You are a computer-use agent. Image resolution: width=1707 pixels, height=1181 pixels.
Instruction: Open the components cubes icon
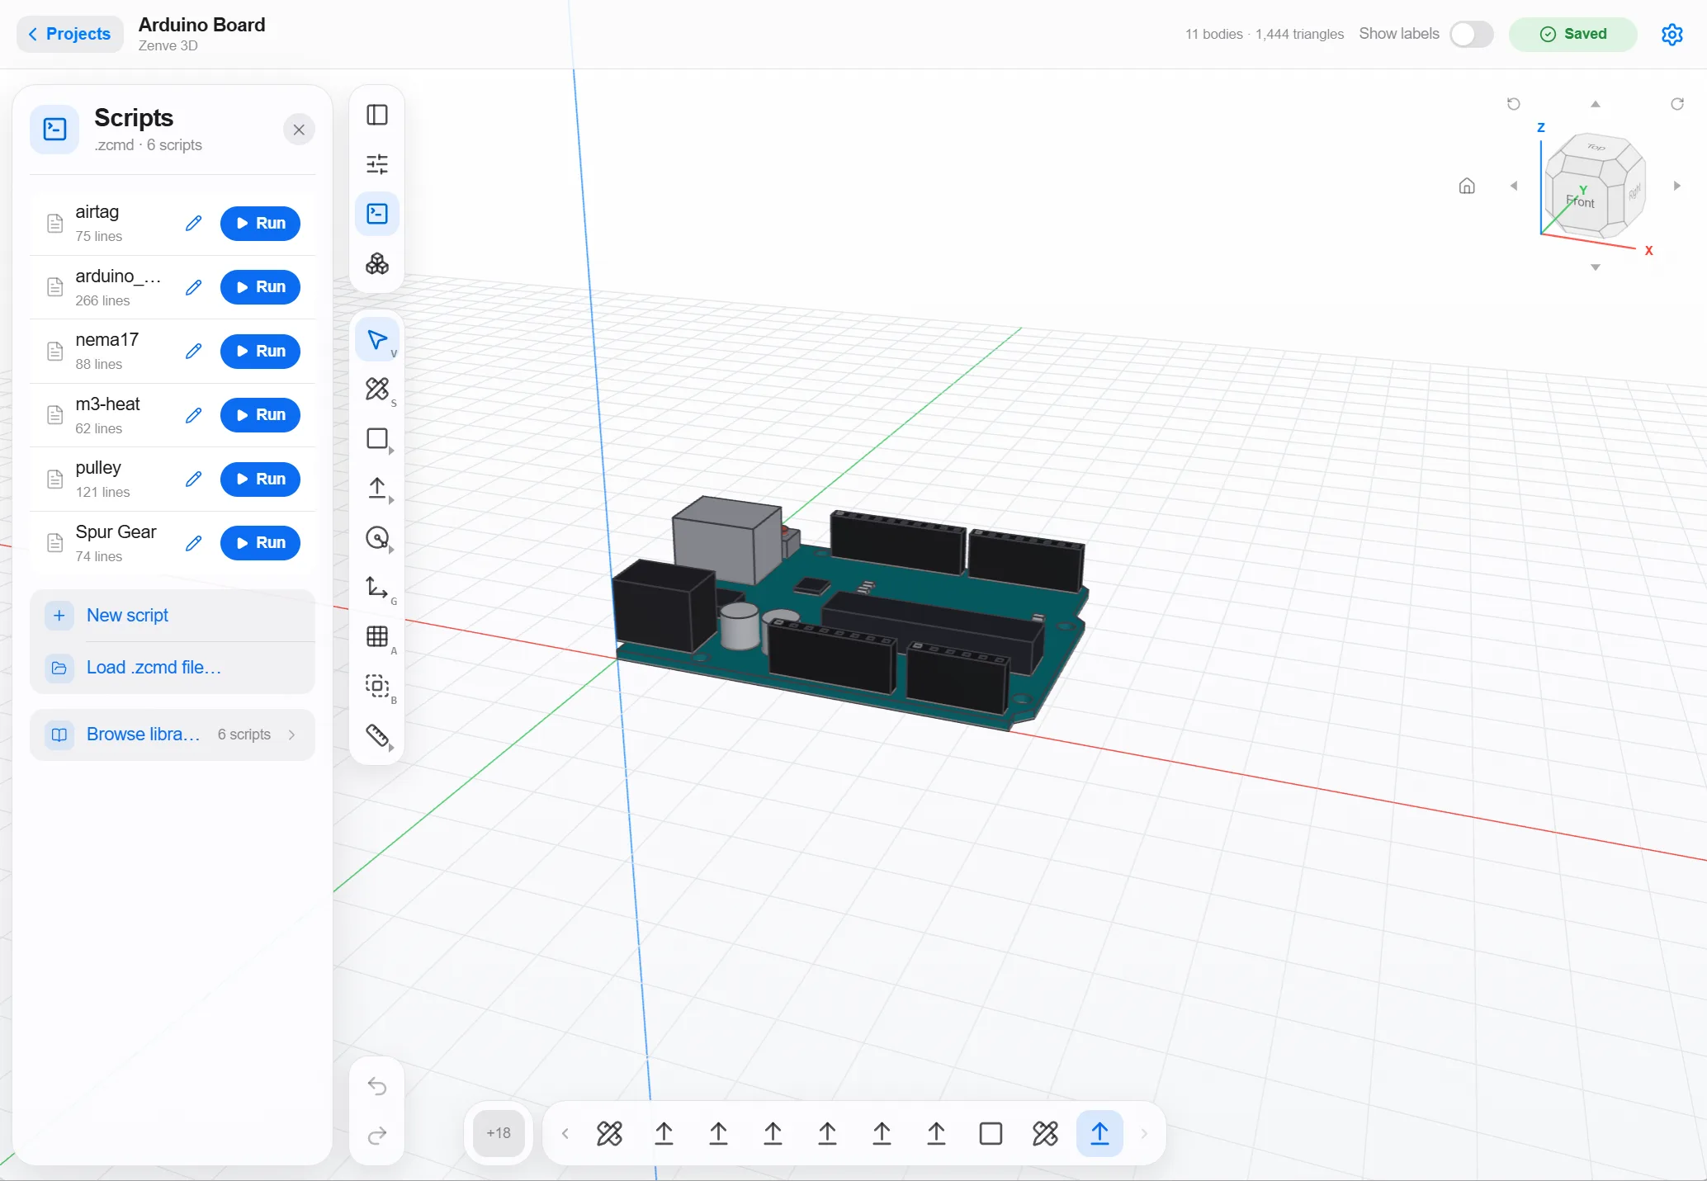coord(377,263)
